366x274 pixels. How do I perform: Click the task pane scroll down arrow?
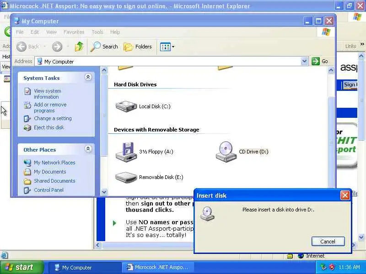[104, 192]
